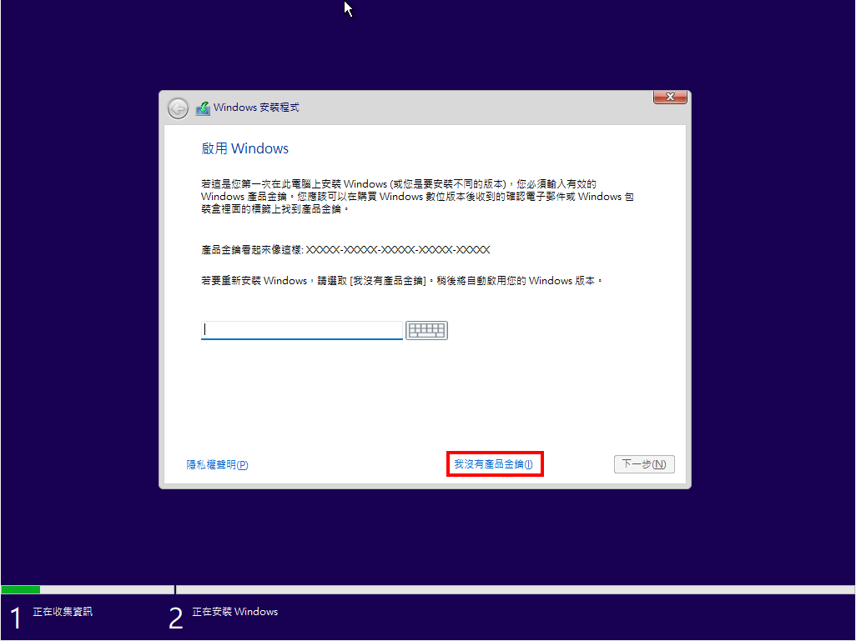The image size is (856, 641).
Task: Click the XXXXX-XXXXX product key example text
Action: 398,250
